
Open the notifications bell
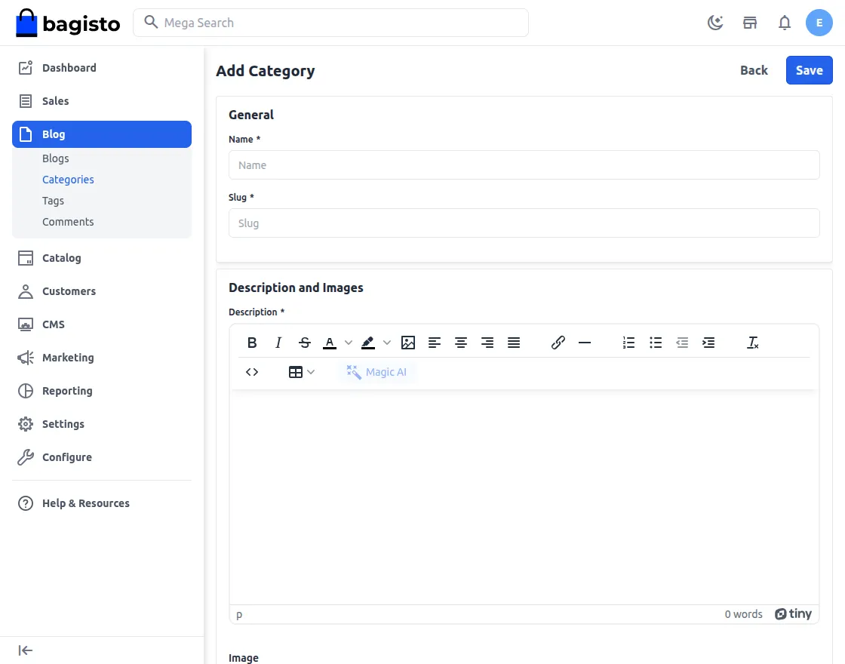[x=785, y=23]
